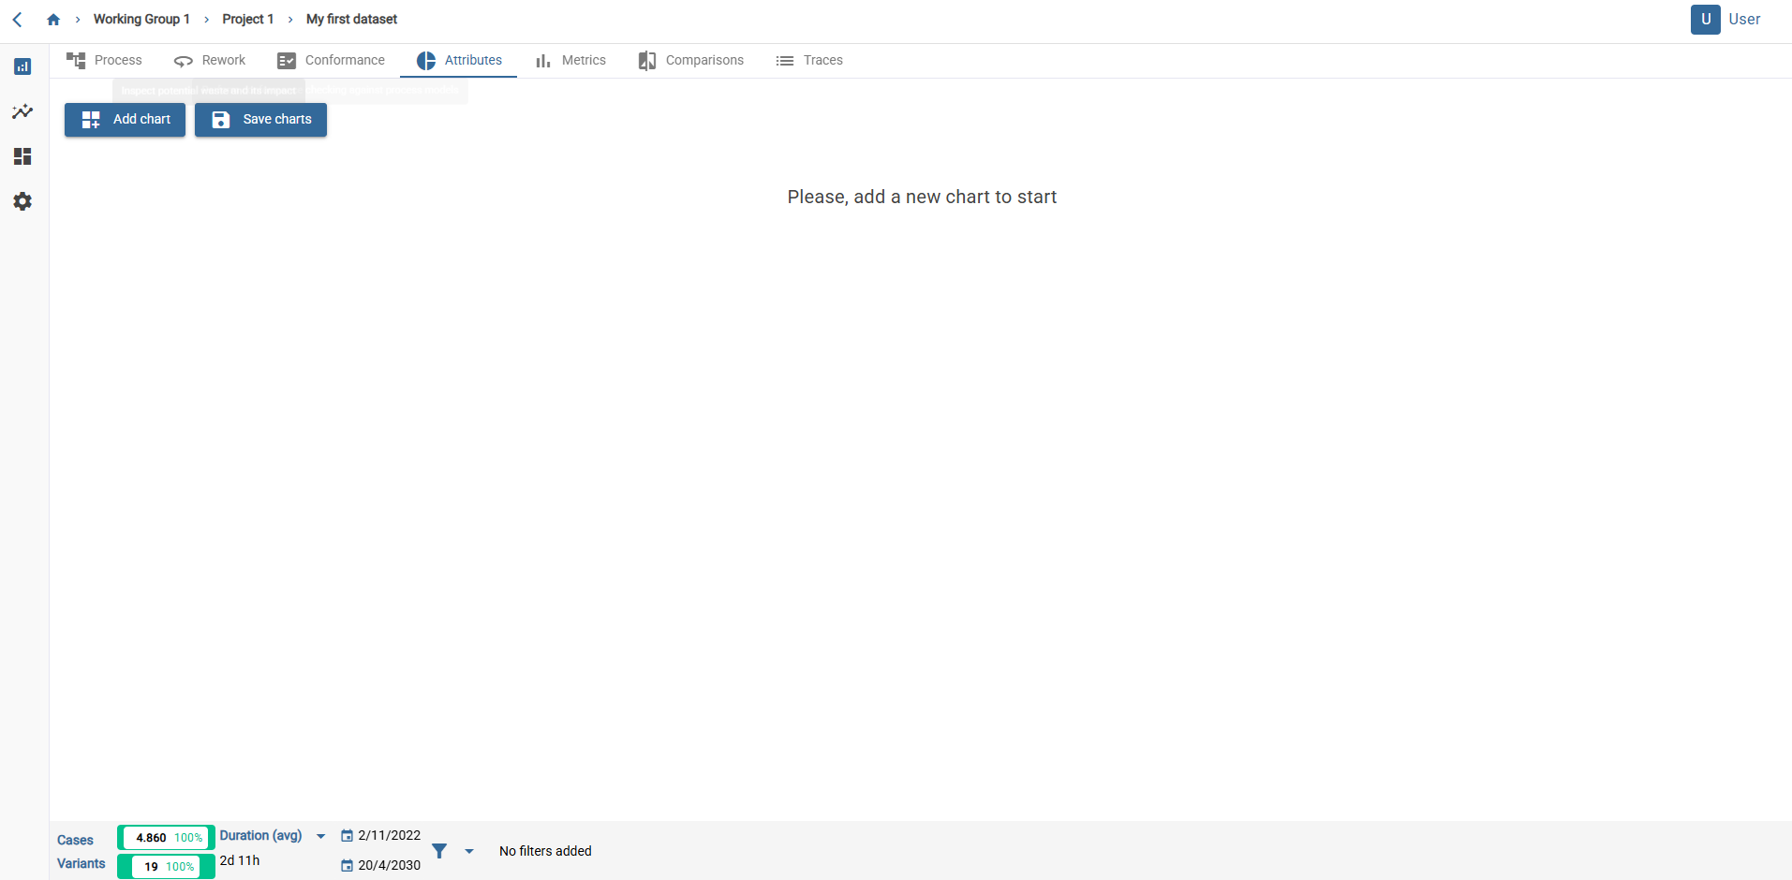The width and height of the screenshot is (1792, 880).
Task: Open the chart report icon in the sidebar
Action: click(x=22, y=66)
